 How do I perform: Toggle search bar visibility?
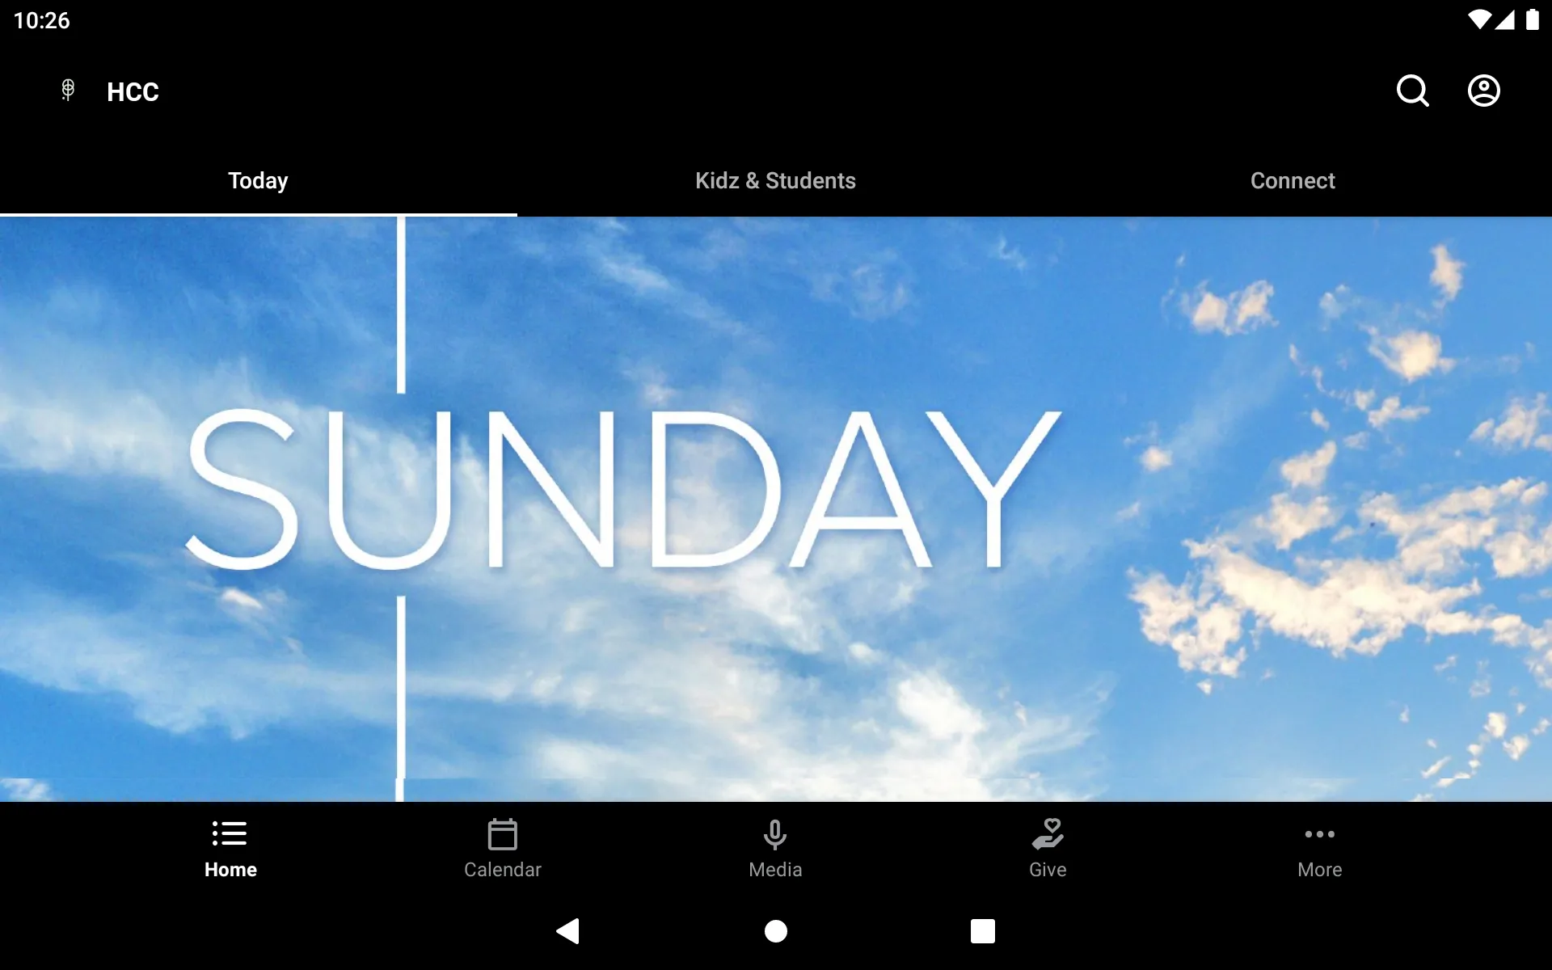click(x=1412, y=91)
